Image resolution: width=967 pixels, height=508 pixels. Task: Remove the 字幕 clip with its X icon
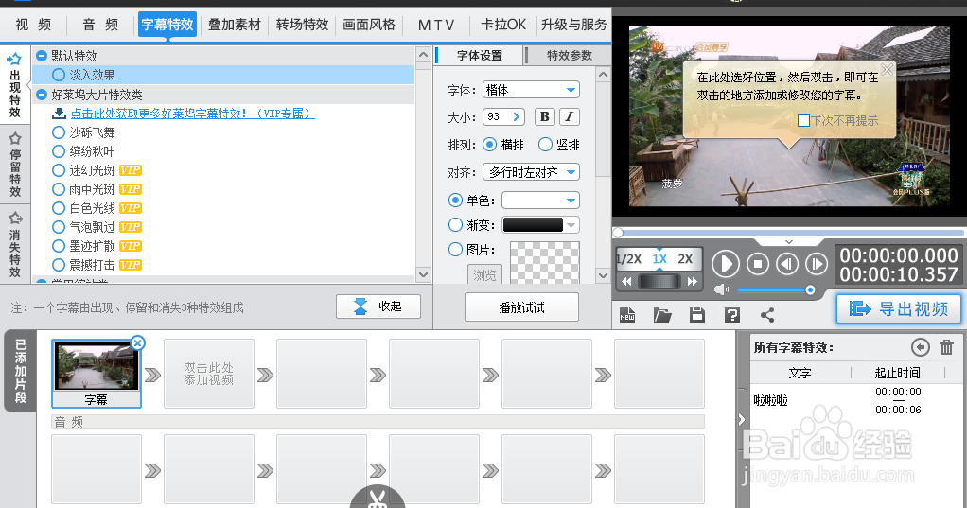pos(137,342)
